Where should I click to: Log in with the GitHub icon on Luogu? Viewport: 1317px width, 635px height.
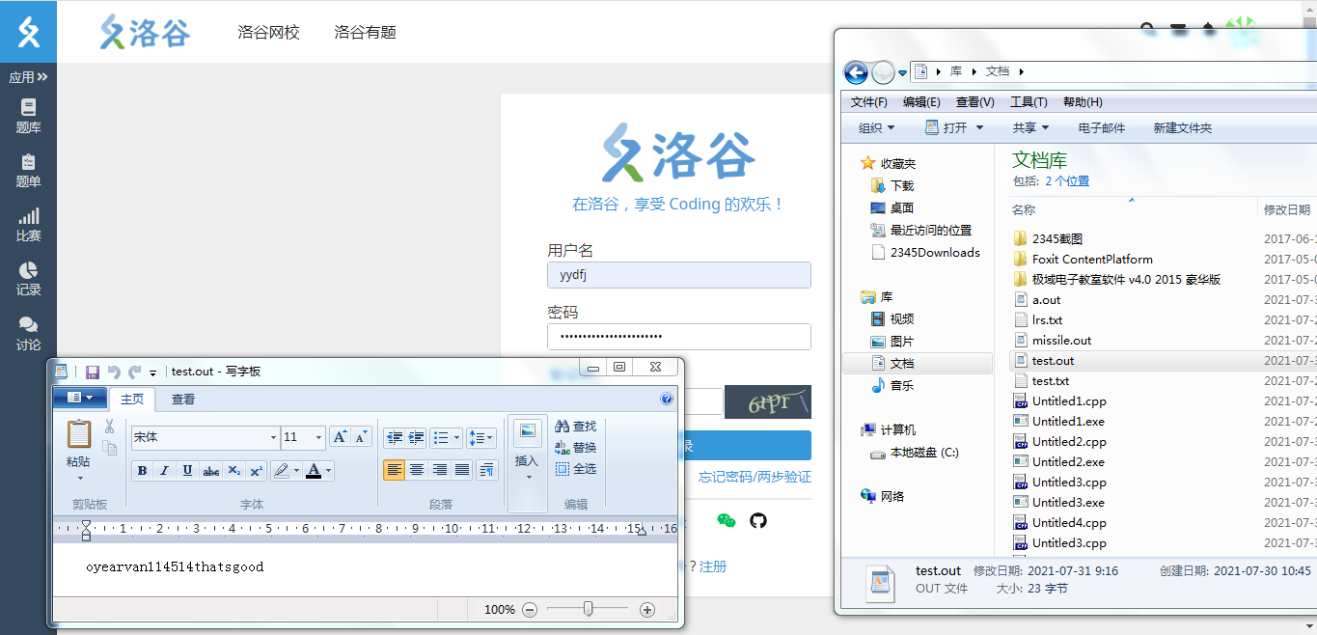click(758, 519)
